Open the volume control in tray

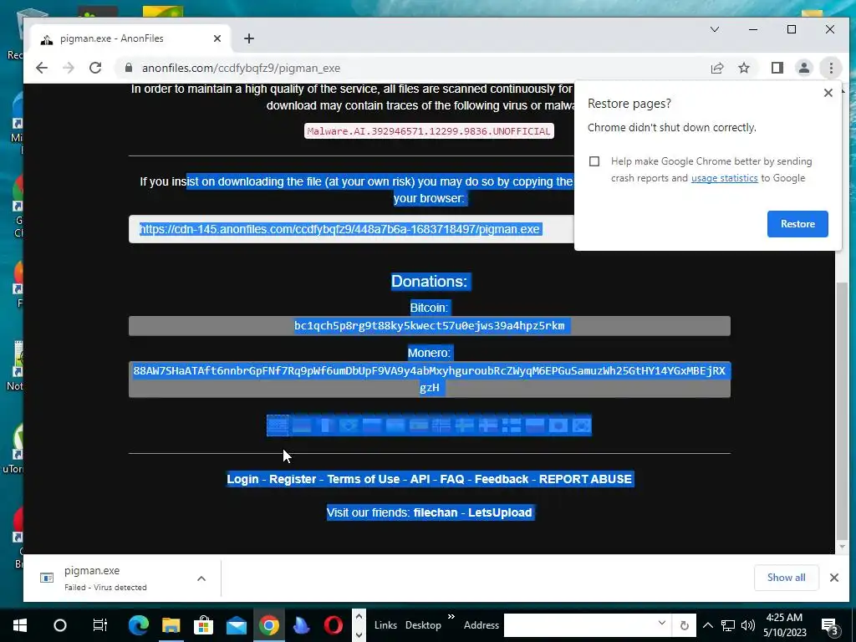tap(748, 625)
